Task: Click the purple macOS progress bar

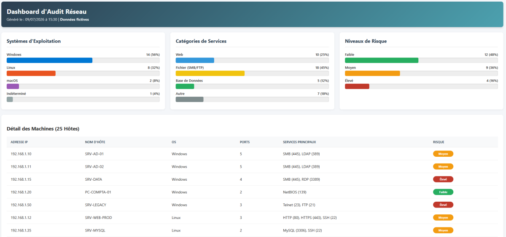Action: 13,86
